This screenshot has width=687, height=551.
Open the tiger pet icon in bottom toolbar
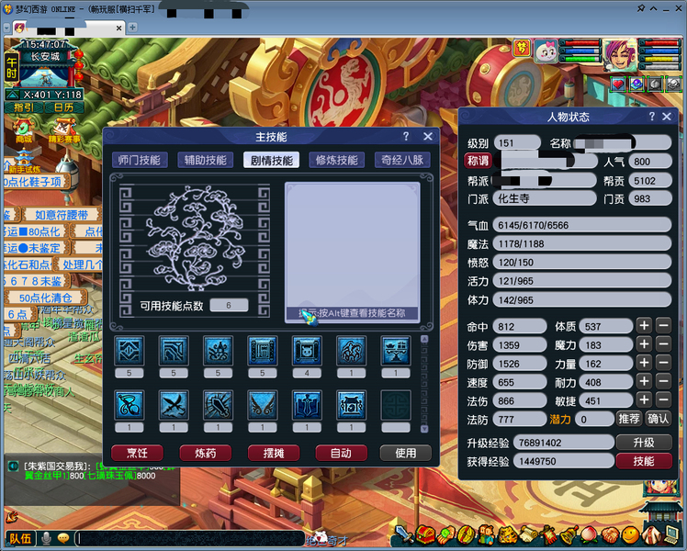508,535
